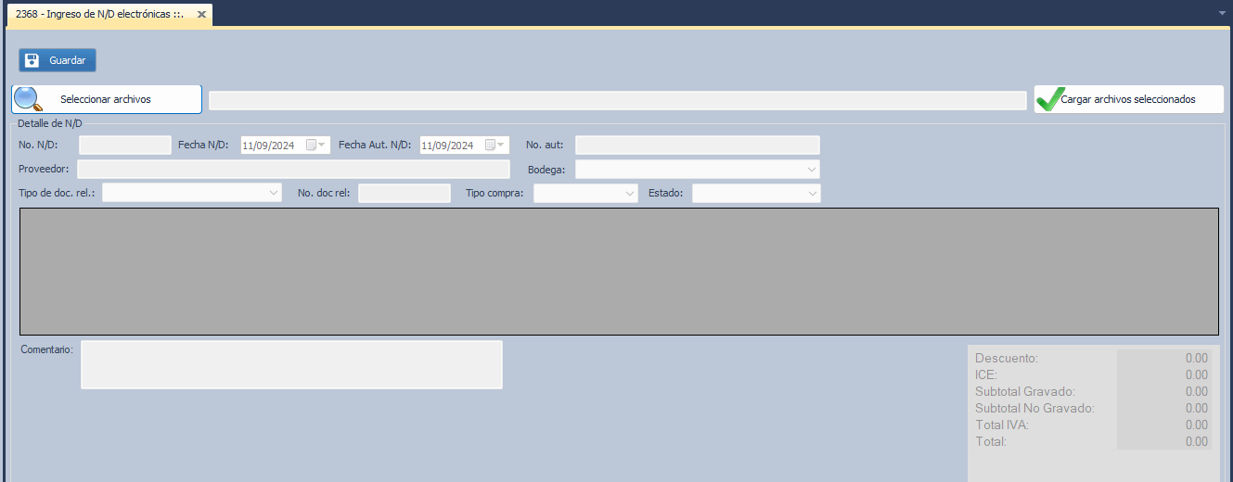
Task: Open the Tipo compra combo box
Action: (630, 193)
